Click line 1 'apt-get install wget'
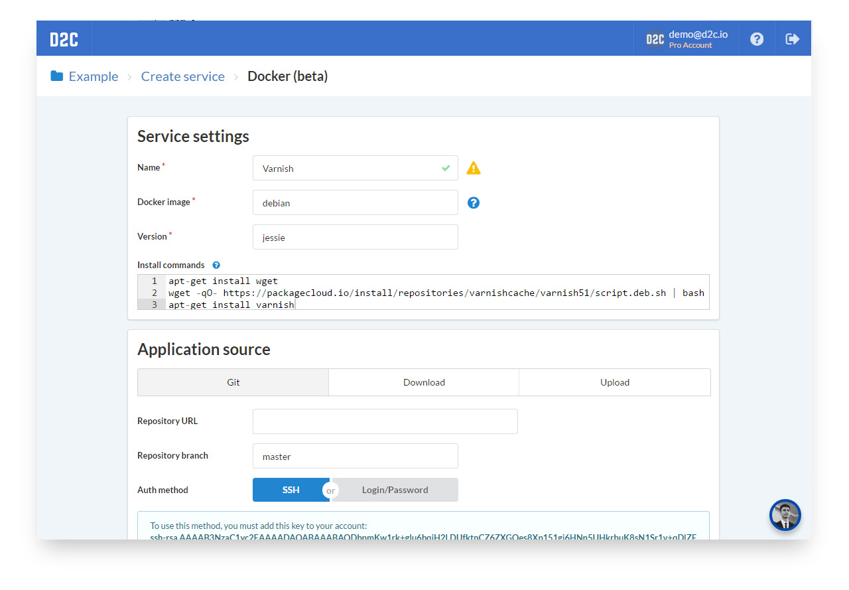This screenshot has height=590, width=849. click(x=223, y=281)
